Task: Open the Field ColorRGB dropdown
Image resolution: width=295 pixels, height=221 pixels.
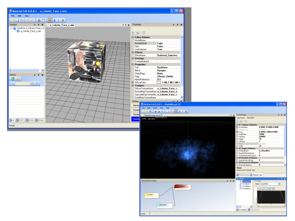Action: (279, 184)
